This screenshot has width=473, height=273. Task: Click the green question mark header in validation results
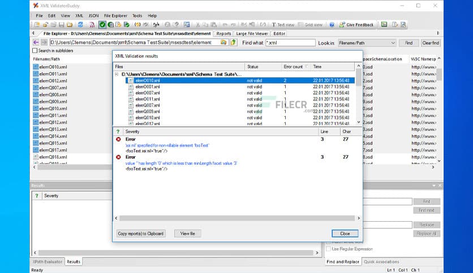[118, 131]
